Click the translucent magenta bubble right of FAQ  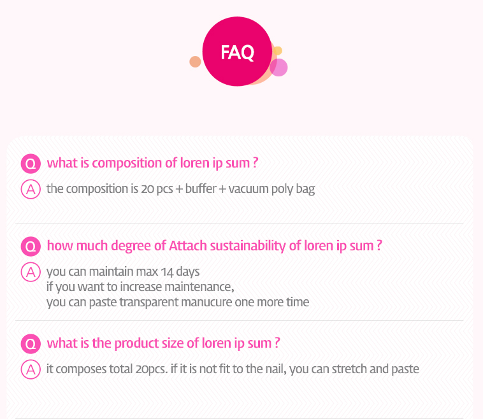pyautogui.click(x=280, y=67)
